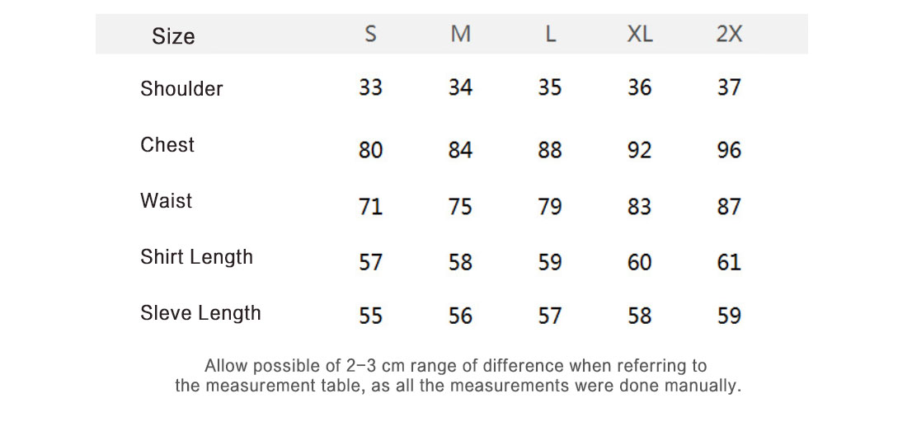Pick the 2X size column header

click(729, 35)
